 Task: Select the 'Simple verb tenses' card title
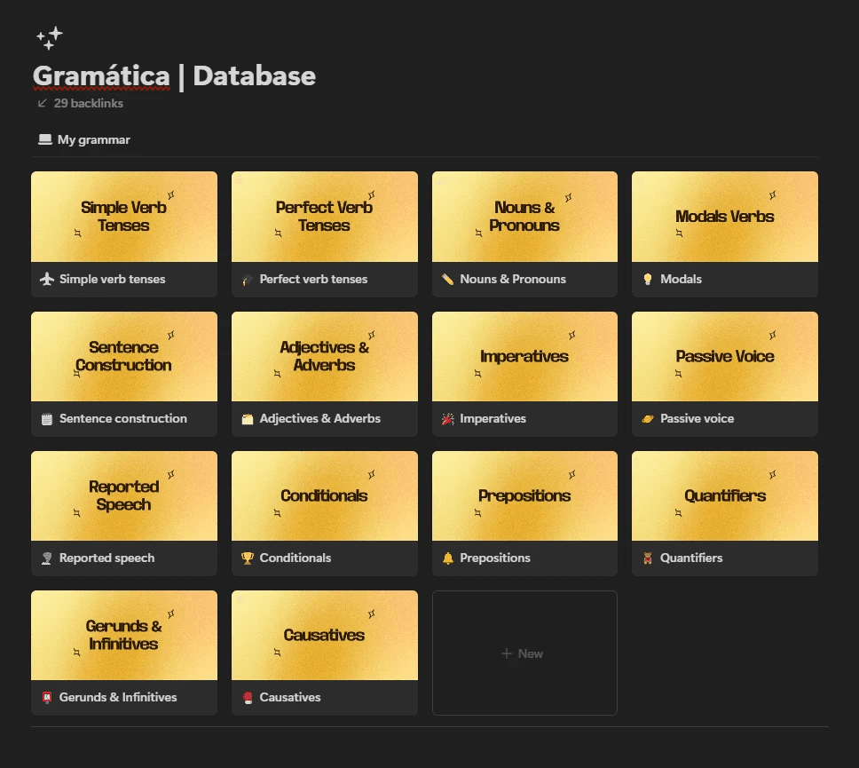[x=113, y=279]
